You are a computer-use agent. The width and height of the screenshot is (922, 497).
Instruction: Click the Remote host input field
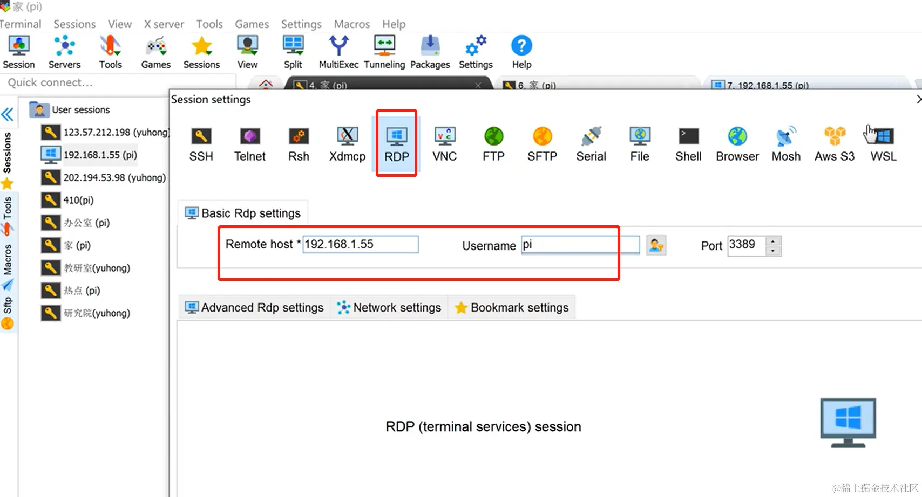[x=361, y=244]
